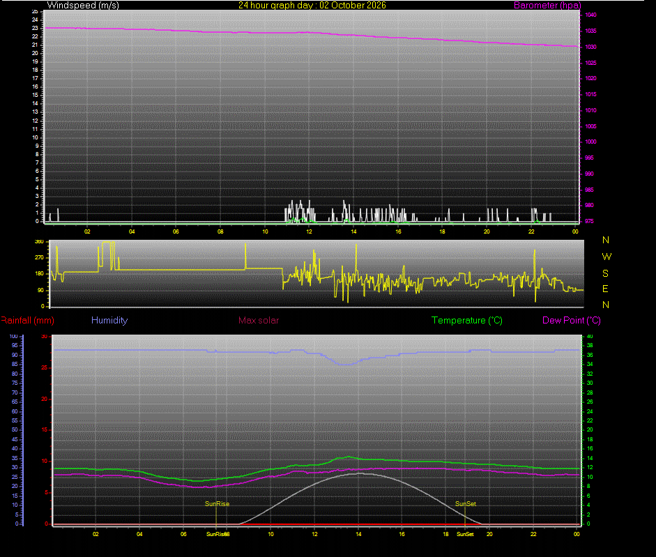Click "12" on the windspeed graph's time axis

point(309,232)
